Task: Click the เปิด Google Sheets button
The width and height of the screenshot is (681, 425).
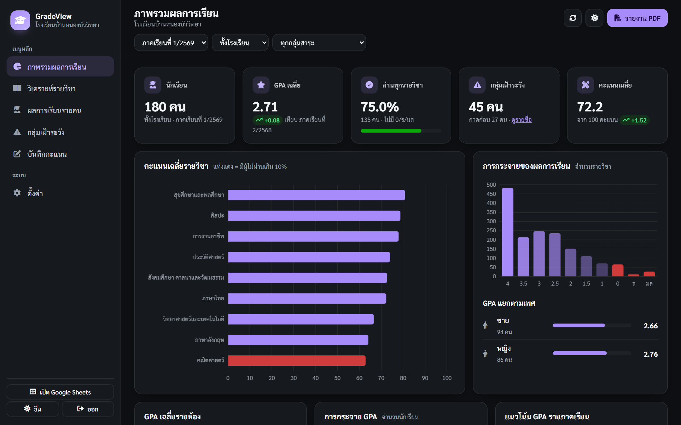Action: 60,392
